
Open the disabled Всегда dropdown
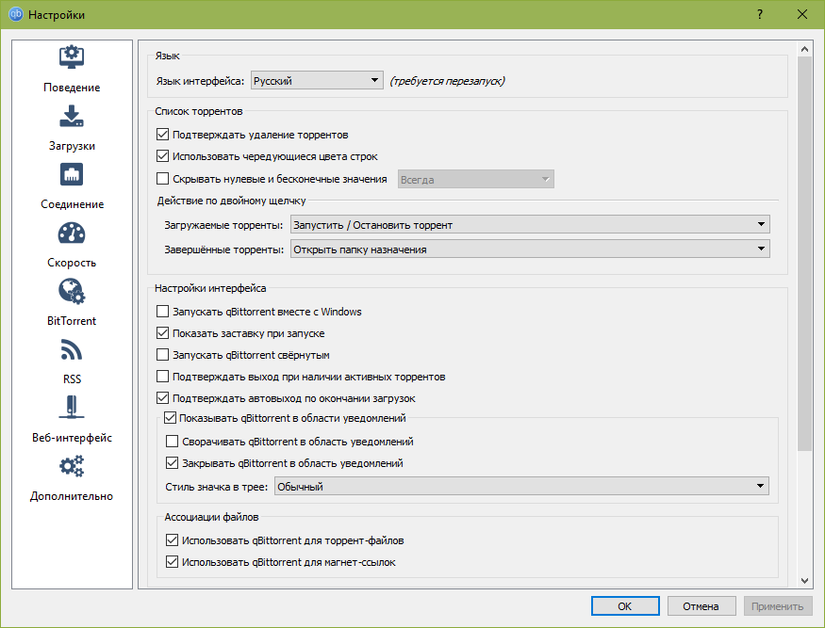point(475,179)
